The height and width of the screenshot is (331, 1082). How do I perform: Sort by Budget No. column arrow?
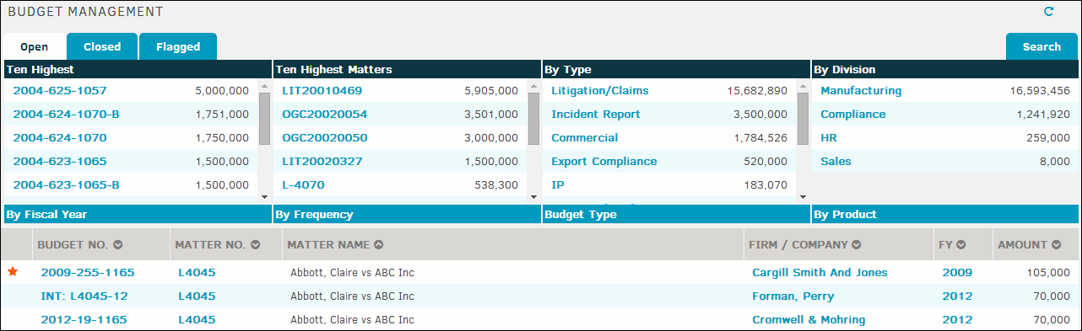tap(118, 245)
